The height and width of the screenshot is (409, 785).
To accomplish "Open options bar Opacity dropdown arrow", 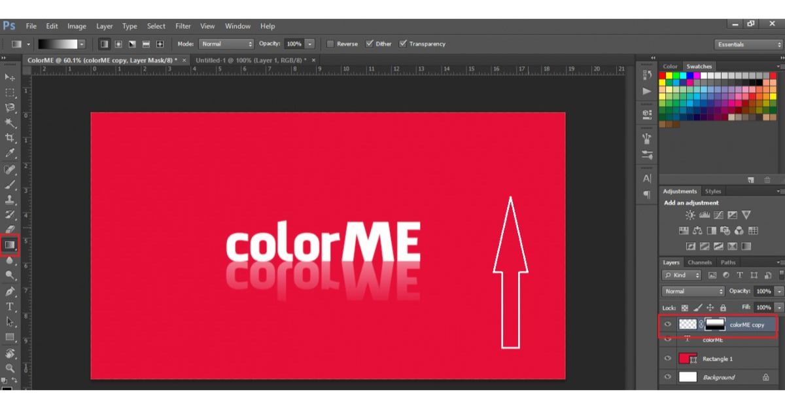I will 309,44.
